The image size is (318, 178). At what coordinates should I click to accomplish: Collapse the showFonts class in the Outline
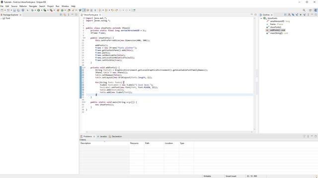[261, 18]
